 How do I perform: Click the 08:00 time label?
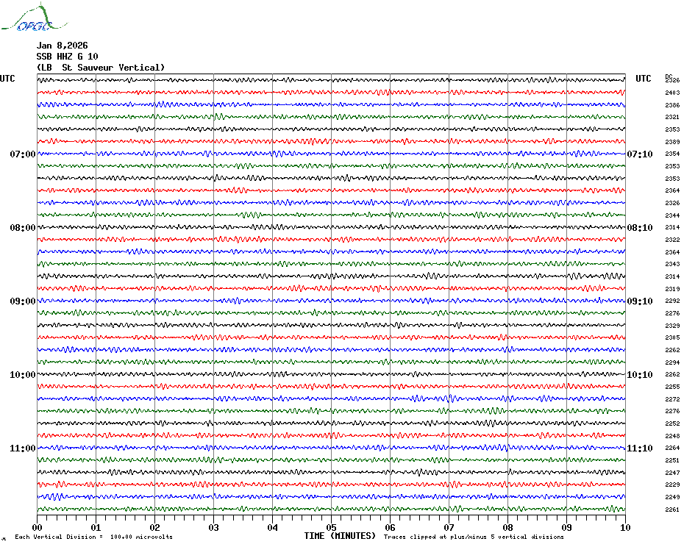point(23,228)
